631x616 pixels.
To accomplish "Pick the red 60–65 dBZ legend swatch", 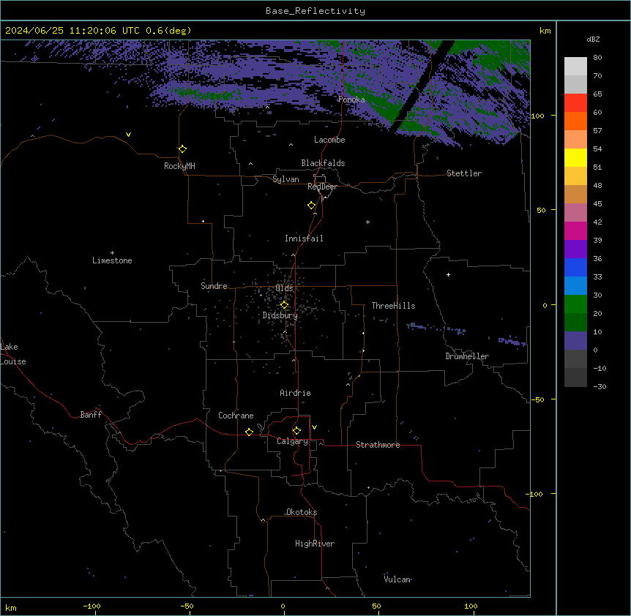I will pos(575,103).
